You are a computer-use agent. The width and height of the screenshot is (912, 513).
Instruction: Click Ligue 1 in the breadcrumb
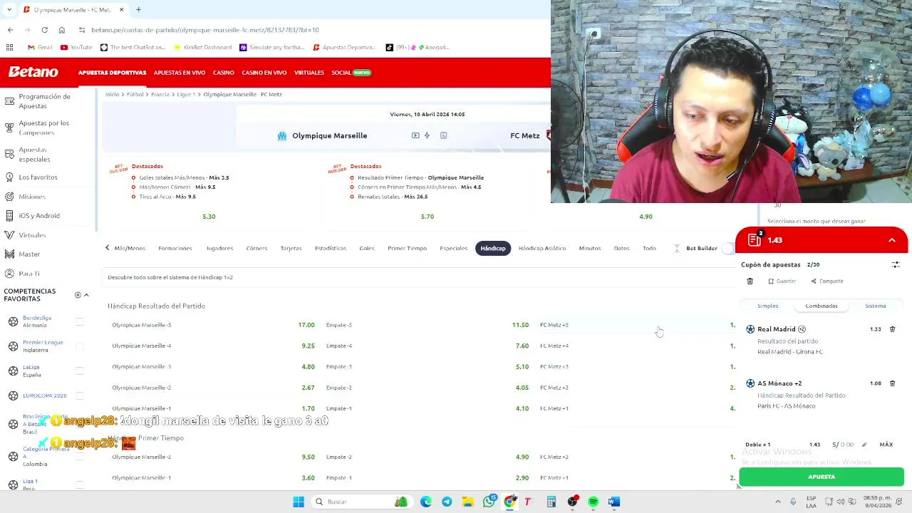pyautogui.click(x=185, y=94)
